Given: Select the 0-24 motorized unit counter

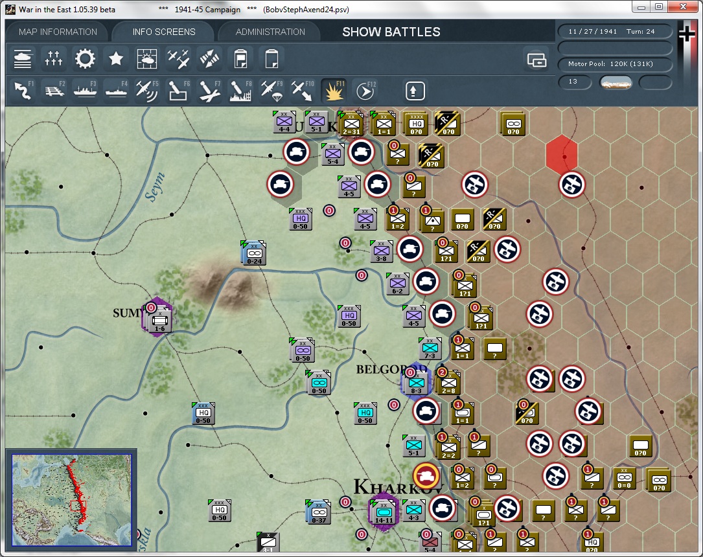Looking at the screenshot, I should [254, 253].
